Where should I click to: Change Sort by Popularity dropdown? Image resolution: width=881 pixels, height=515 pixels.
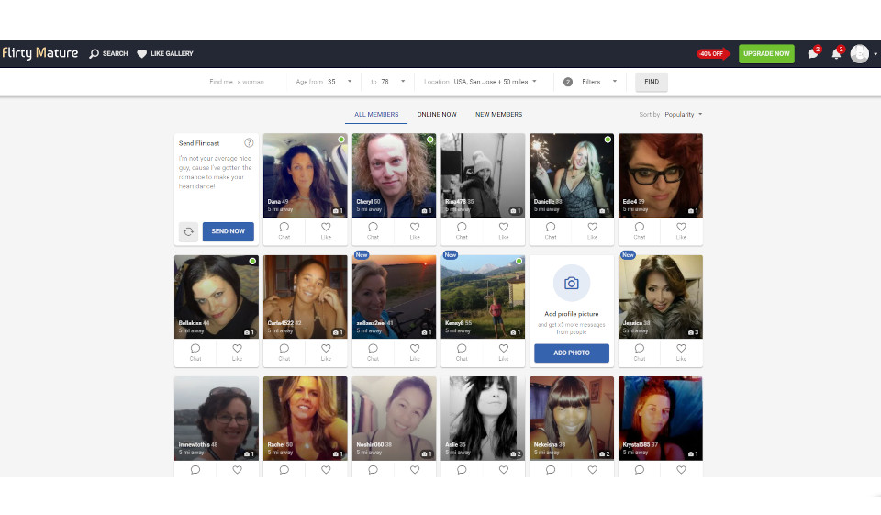(x=684, y=115)
